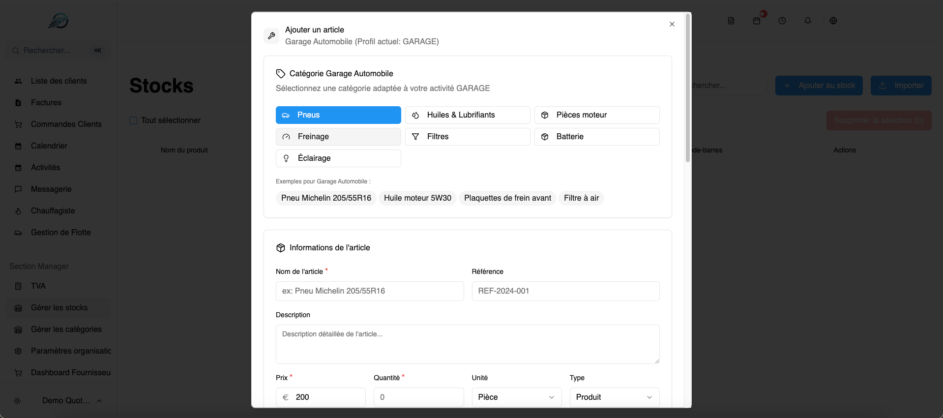Select the Huiles & Lubrifiants category
This screenshot has height=418, width=943.
click(x=468, y=115)
